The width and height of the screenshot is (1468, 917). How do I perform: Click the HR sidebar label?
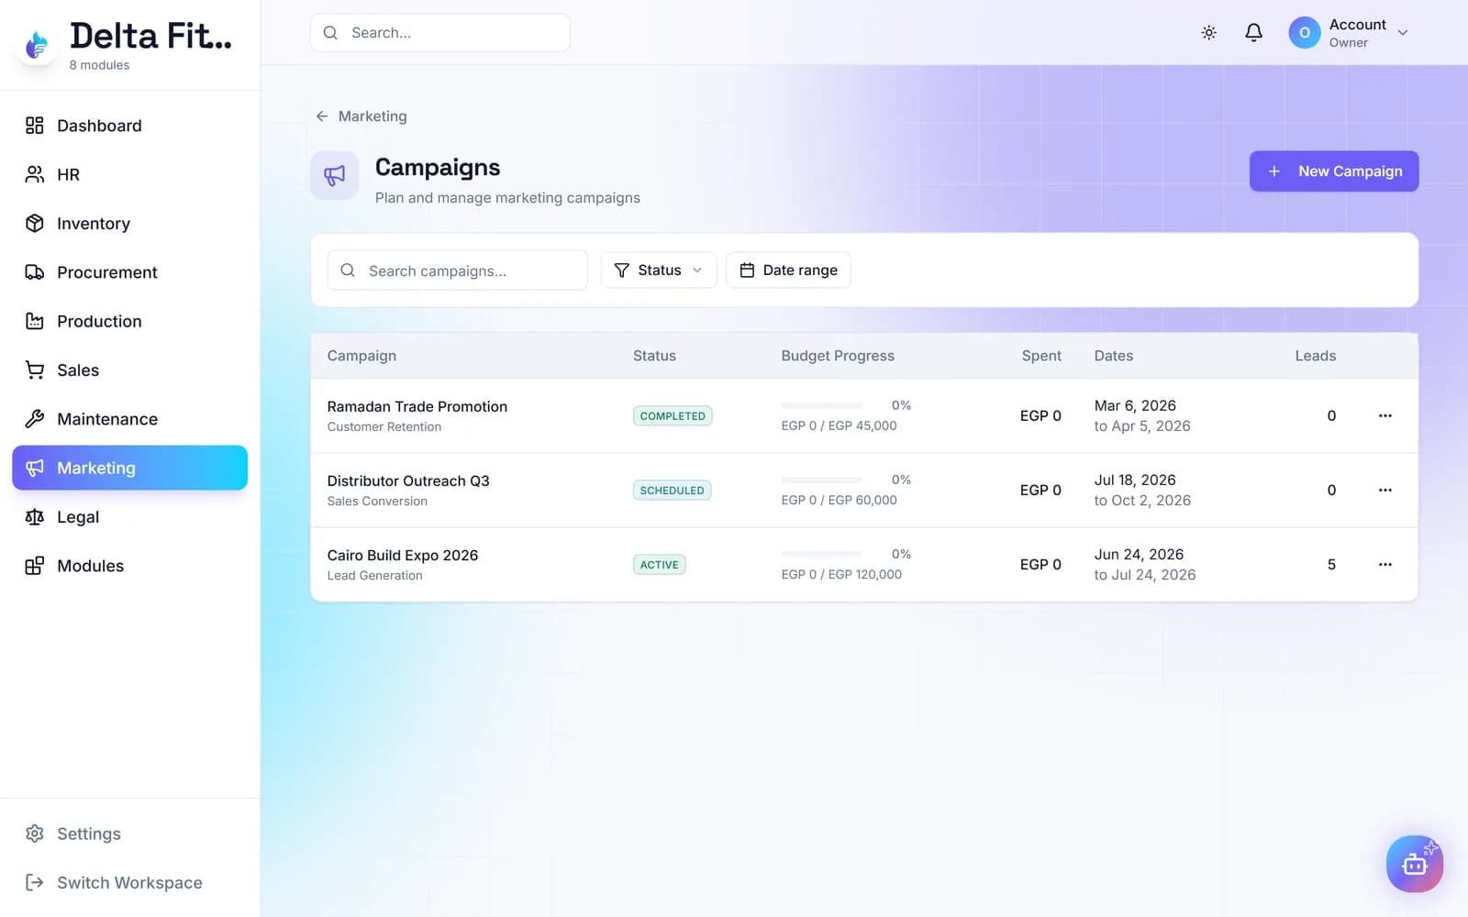click(x=68, y=174)
